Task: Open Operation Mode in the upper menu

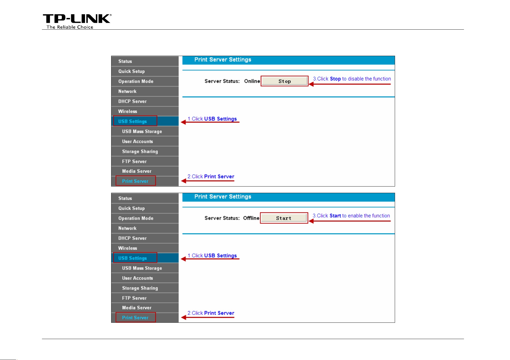Action: [145, 81]
